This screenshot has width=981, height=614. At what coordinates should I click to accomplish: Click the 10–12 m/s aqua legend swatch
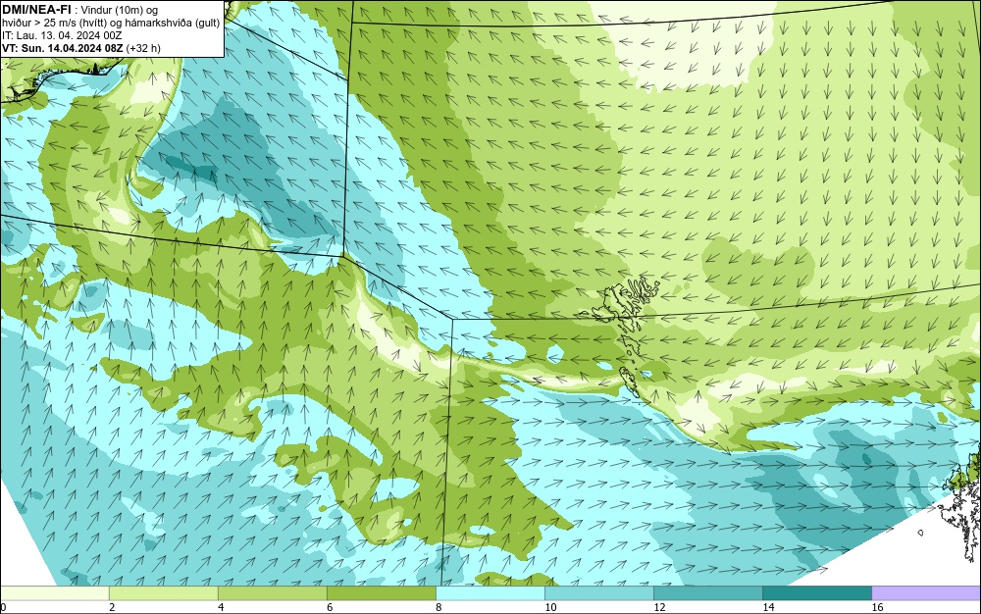[598, 592]
